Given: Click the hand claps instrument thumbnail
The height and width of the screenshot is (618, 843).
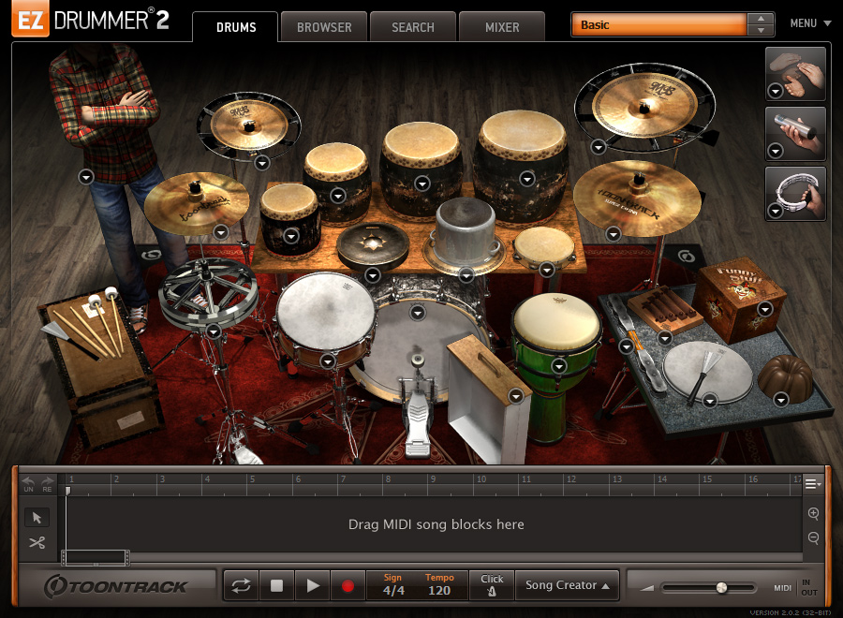Looking at the screenshot, I should pyautogui.click(x=797, y=73).
